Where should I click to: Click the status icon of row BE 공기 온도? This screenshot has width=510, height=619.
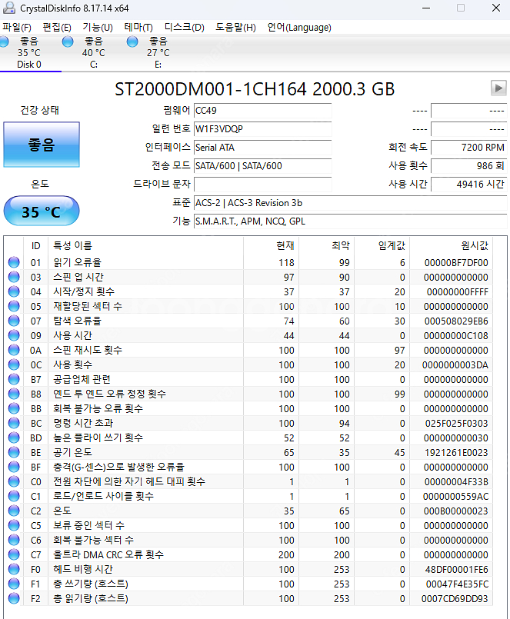14,452
